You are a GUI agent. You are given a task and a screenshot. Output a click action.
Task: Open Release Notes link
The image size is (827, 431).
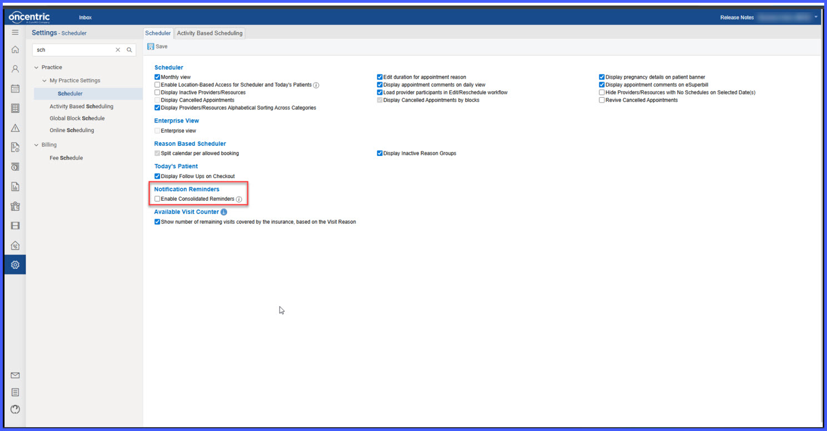coord(737,18)
